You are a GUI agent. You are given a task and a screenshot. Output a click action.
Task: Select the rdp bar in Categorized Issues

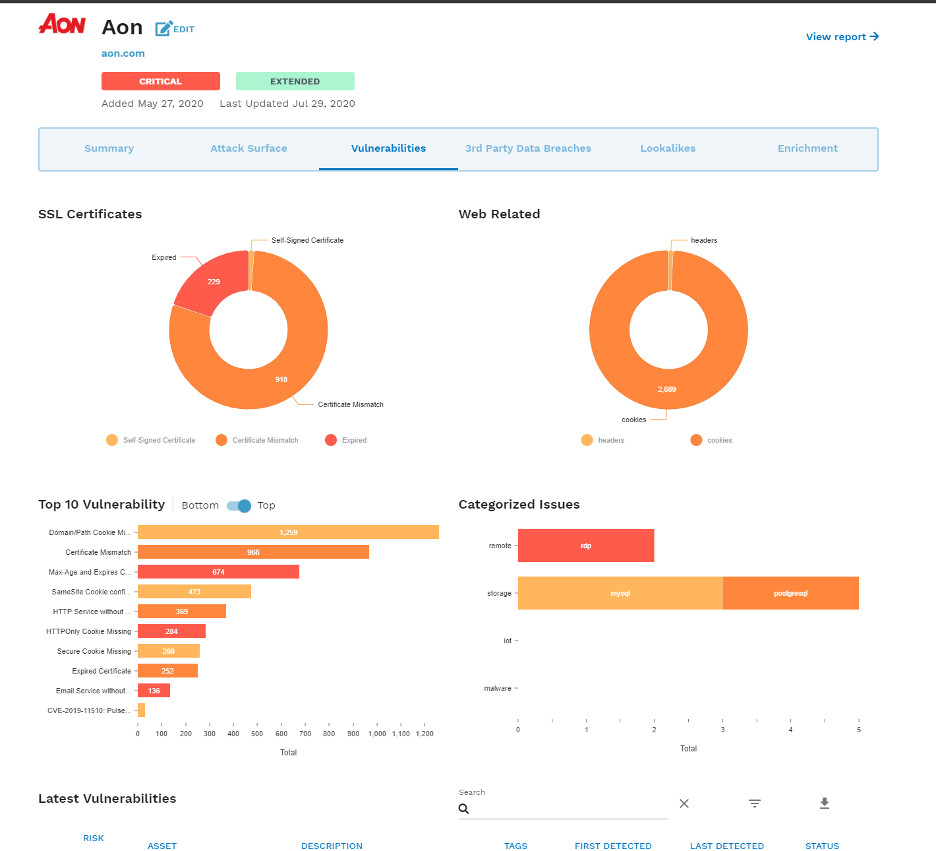tap(585, 546)
